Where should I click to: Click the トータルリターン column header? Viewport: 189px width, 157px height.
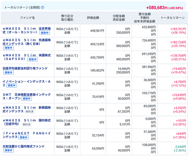click(x=173, y=18)
